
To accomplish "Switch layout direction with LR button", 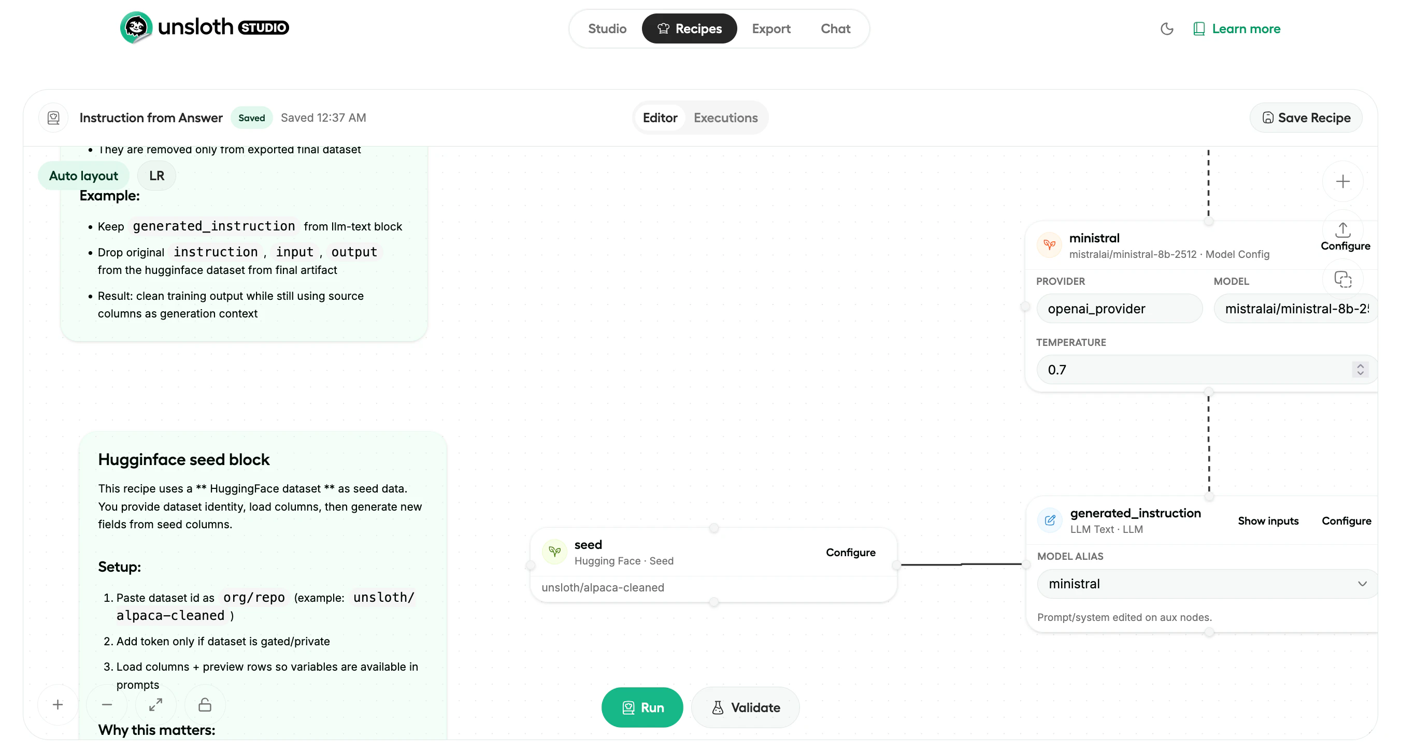I will [156, 176].
